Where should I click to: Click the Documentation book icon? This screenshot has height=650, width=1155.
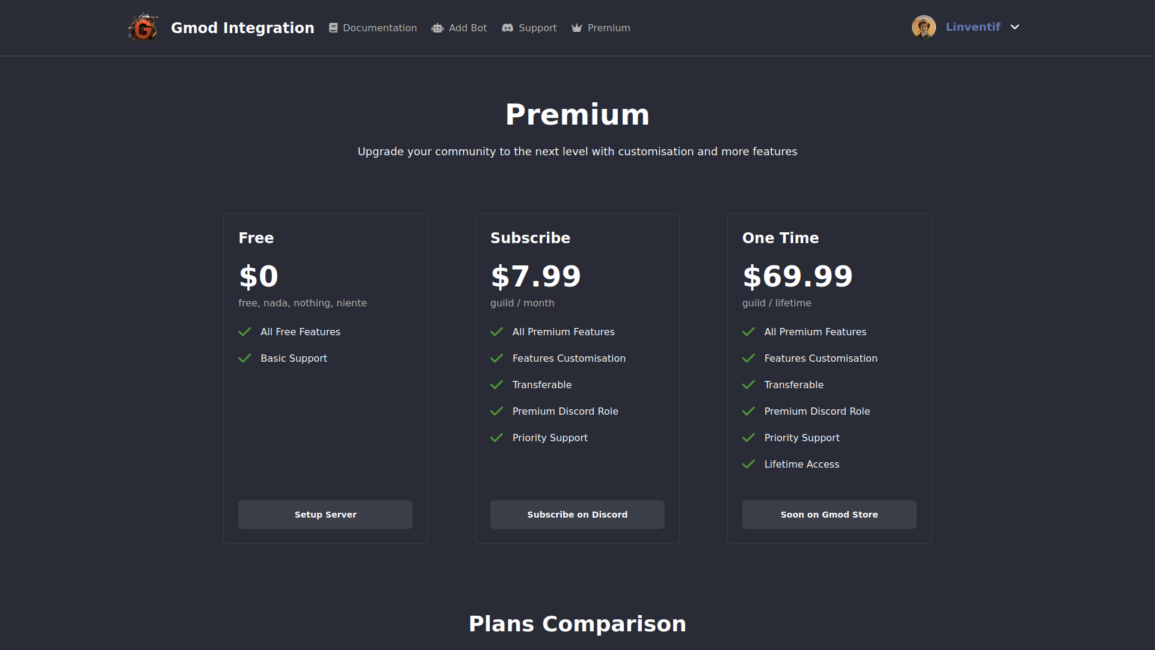tap(333, 28)
